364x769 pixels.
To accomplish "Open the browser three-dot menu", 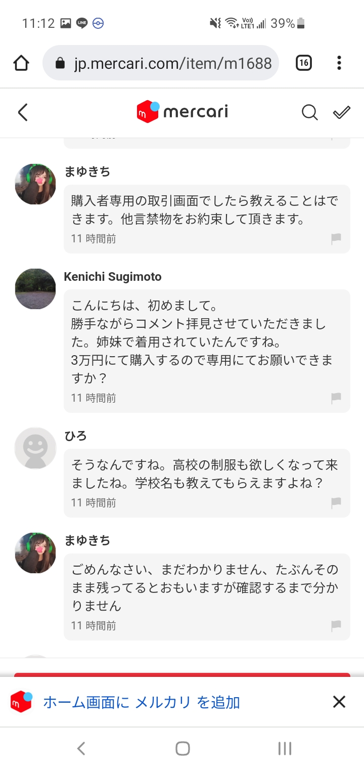I will [339, 63].
